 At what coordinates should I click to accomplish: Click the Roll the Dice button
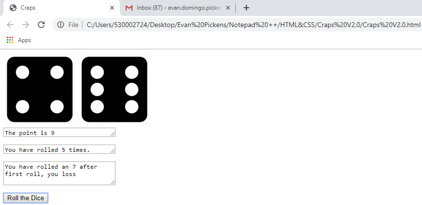(26, 198)
